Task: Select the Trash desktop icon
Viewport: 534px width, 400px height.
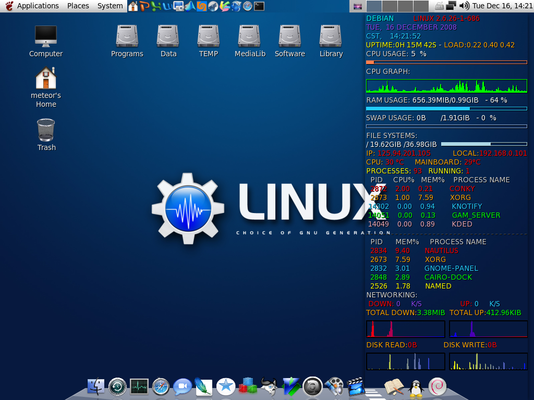Action: 46,135
